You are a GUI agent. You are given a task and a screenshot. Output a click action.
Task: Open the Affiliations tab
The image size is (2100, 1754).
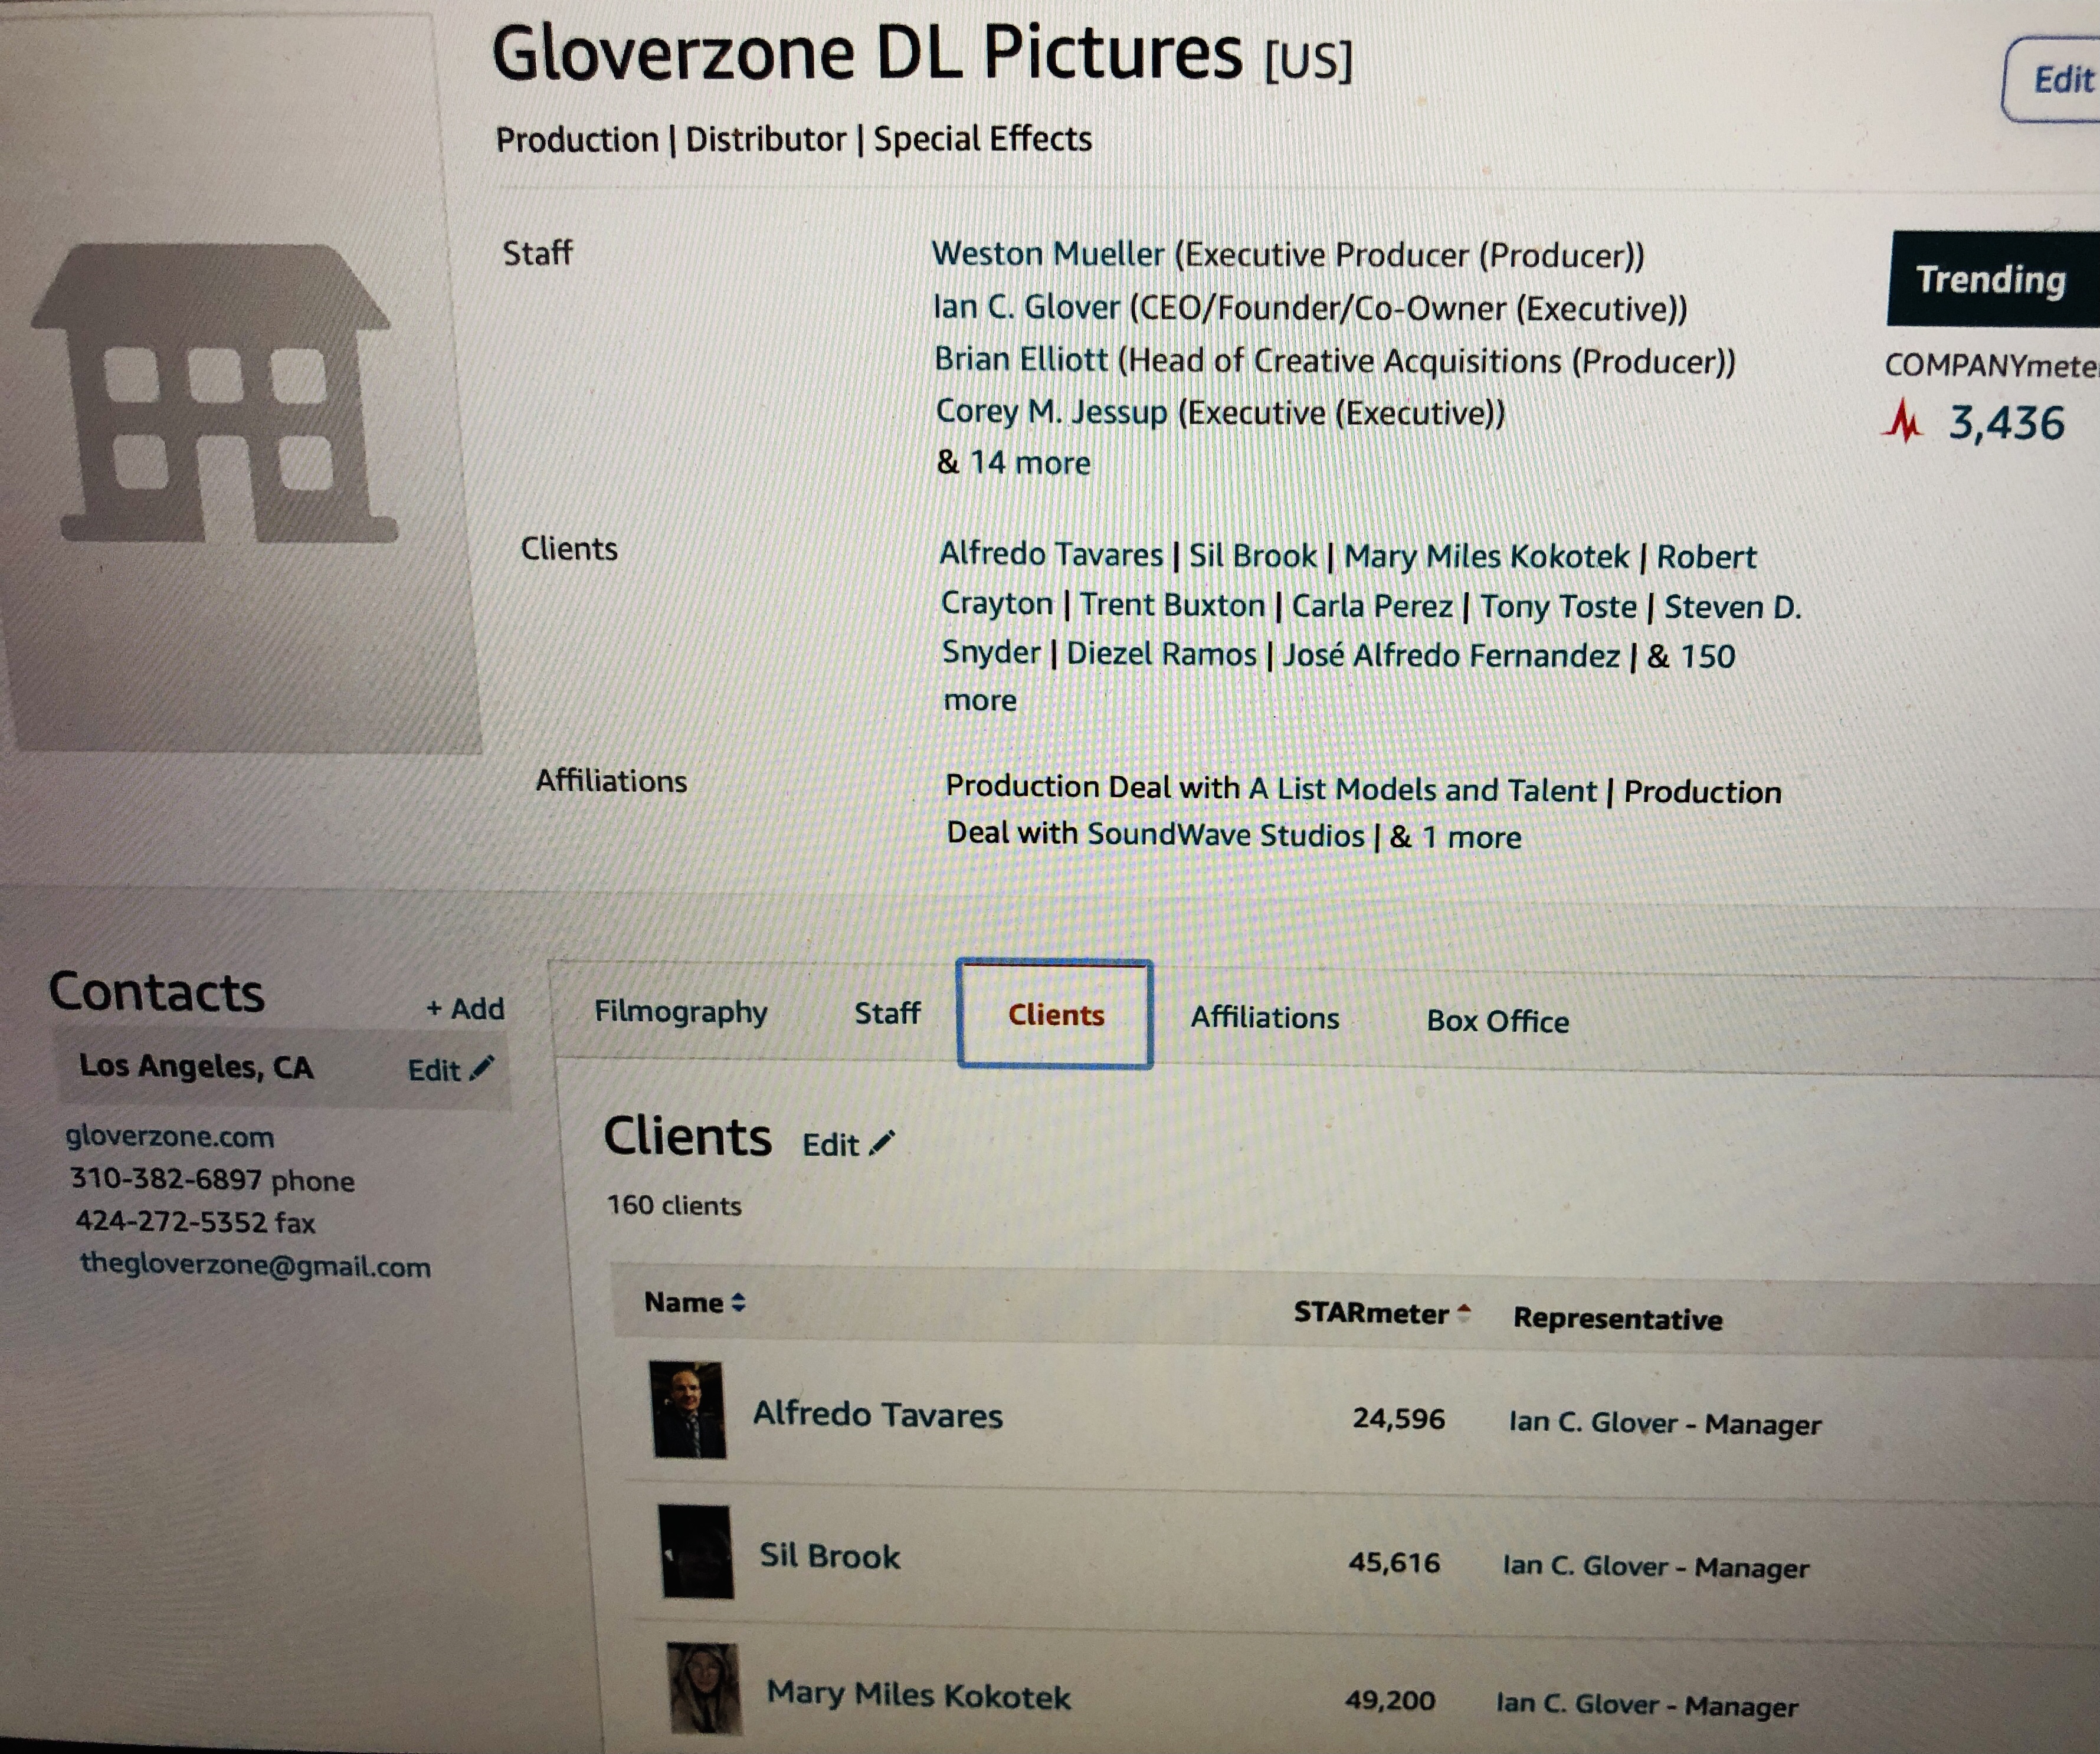[1265, 1018]
